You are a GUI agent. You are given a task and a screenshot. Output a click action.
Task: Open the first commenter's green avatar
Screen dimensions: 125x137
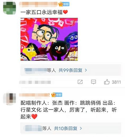tap(10, 8)
